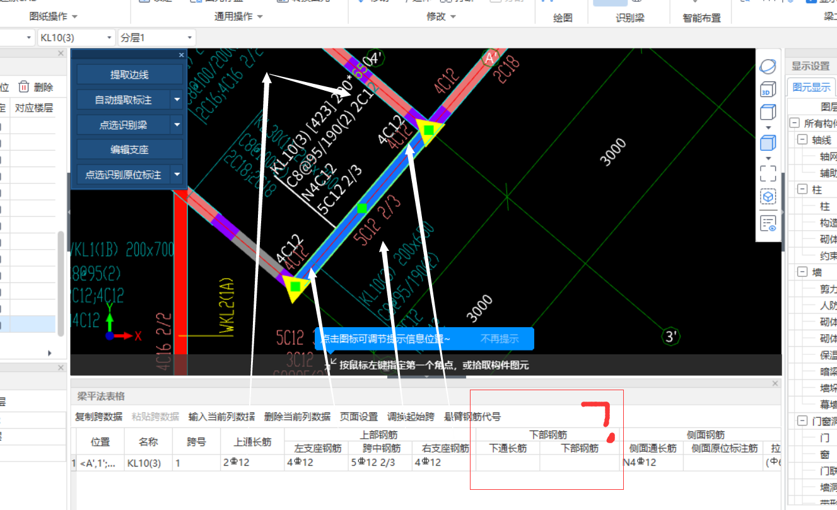837x510 pixels.
Task: Collapse the 轴线 tree node
Action: click(x=802, y=140)
